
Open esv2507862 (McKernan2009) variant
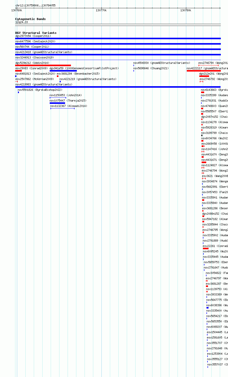tap(35, 79)
